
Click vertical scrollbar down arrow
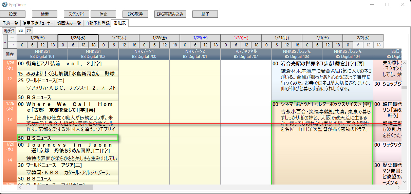(405, 182)
